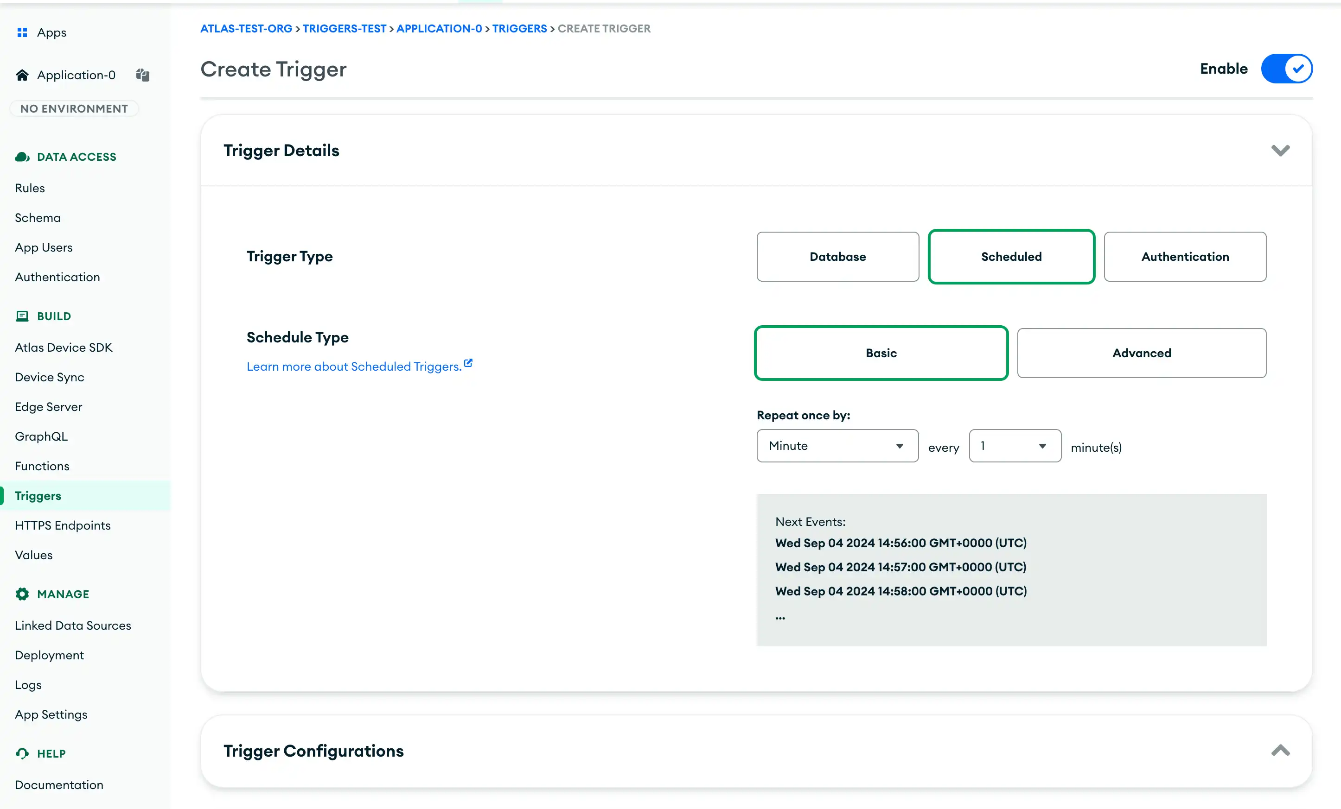Click the every interval number input field
Image resolution: width=1341 pixels, height=809 pixels.
tap(1010, 445)
